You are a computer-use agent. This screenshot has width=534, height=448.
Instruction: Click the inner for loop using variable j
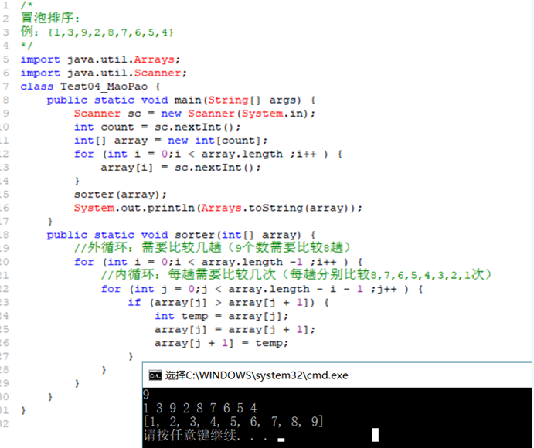coord(262,289)
